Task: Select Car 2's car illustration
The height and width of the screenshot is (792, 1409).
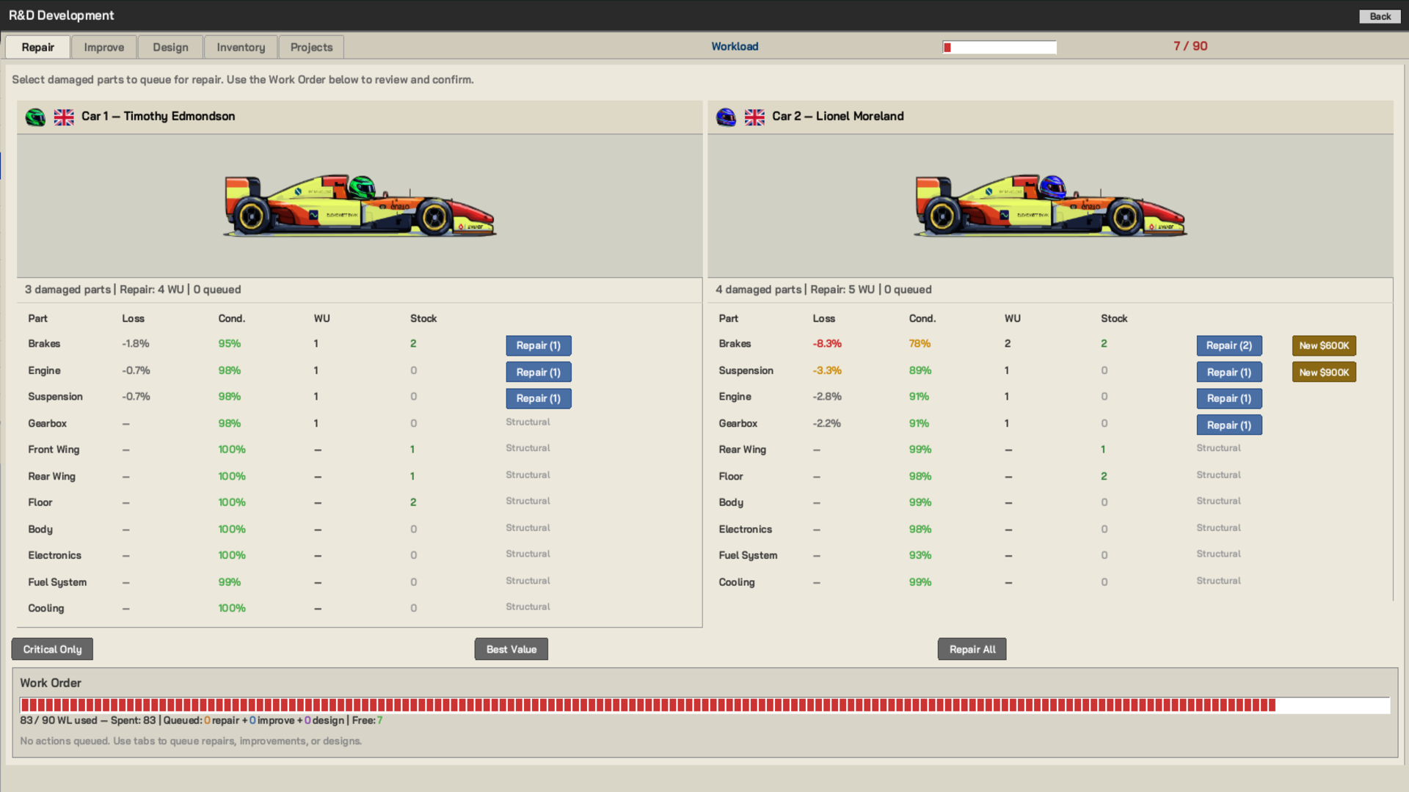Action: (x=1049, y=205)
